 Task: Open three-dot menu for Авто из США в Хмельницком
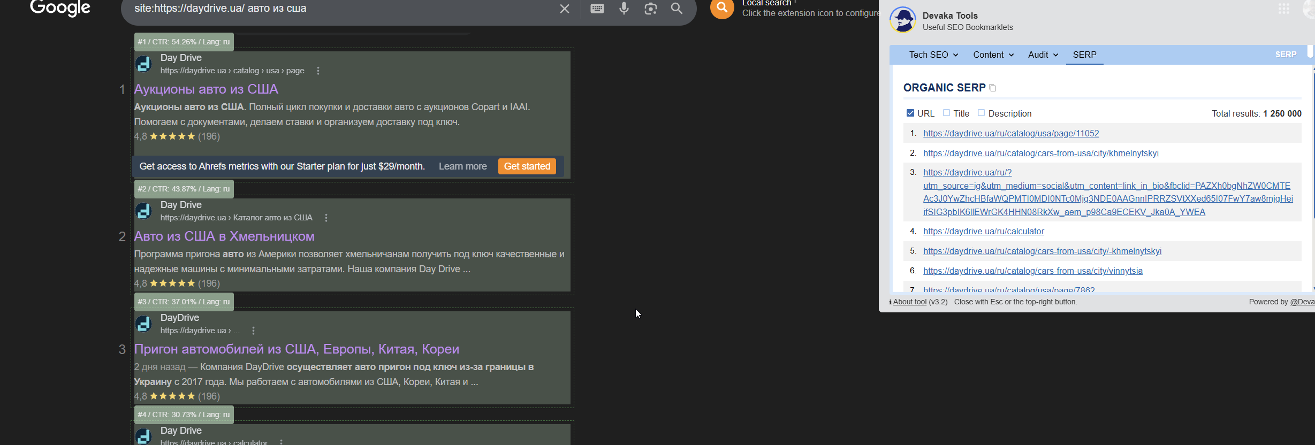[x=326, y=218]
